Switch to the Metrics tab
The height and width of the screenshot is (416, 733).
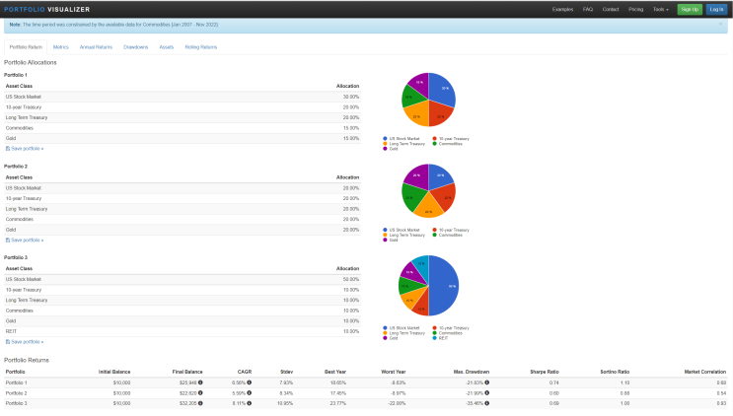61,47
